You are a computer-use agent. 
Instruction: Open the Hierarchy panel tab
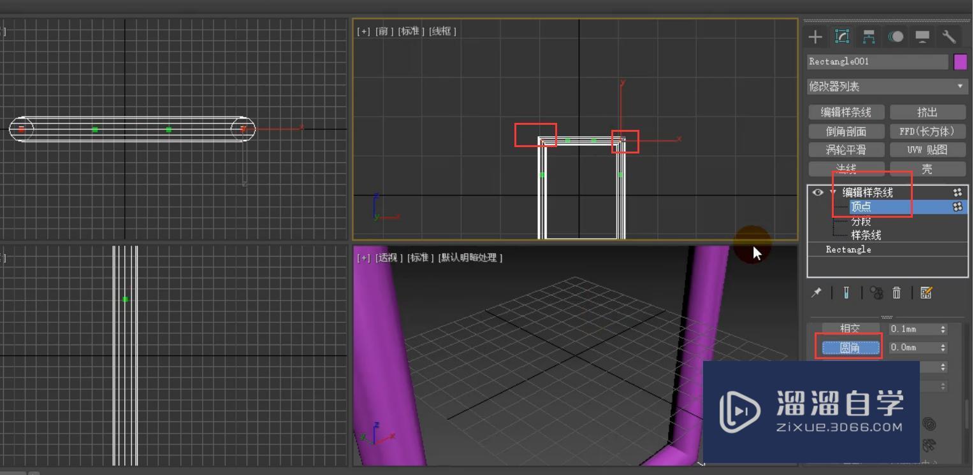[x=869, y=37]
